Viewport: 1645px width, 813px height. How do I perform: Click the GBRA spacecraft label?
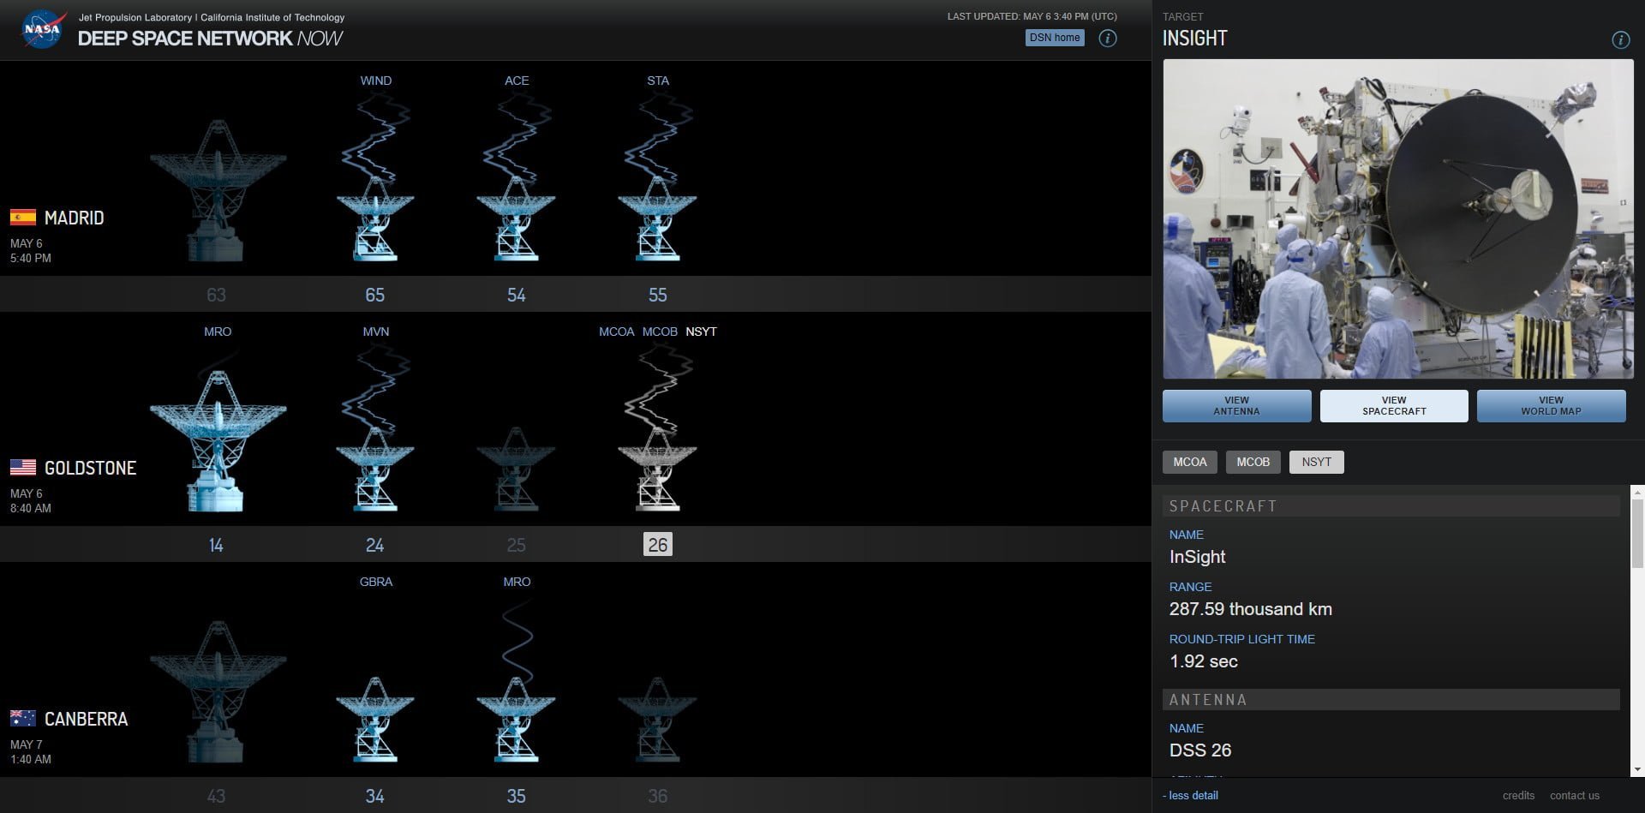(375, 582)
